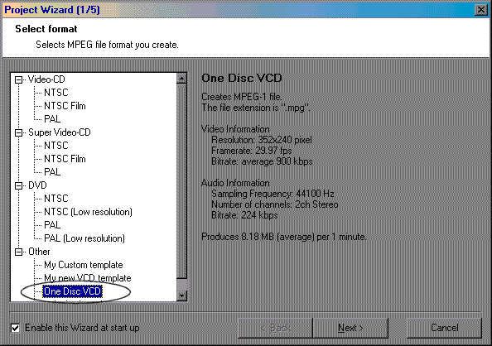The image size is (492, 346).
Task: Select NTSC Film under Super Video-CD
Action: tap(65, 159)
